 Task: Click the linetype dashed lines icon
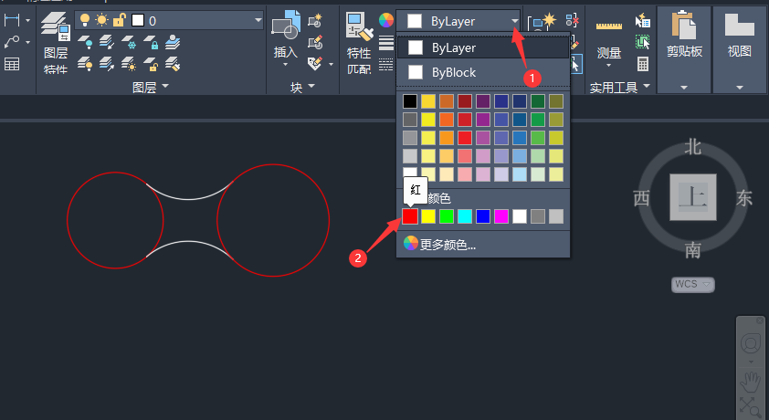coord(386,64)
